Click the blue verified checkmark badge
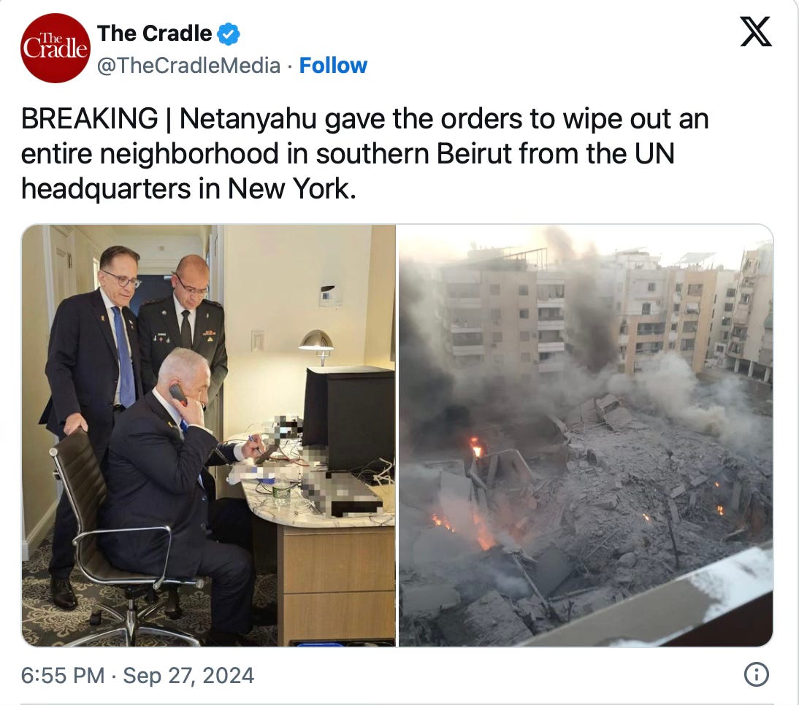 (x=229, y=34)
